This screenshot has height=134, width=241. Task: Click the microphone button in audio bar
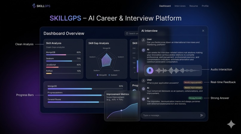point(150,71)
